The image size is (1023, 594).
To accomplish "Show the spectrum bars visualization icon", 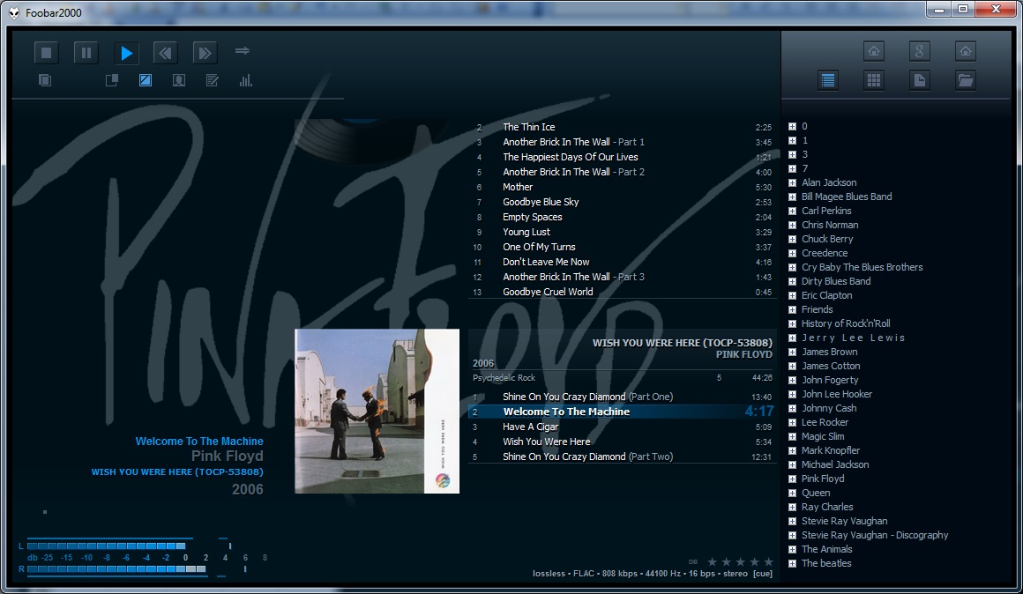I will click(245, 80).
